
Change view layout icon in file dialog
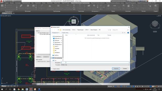click(123, 33)
